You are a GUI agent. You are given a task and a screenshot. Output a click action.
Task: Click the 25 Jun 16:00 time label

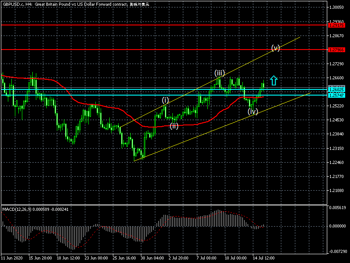coord(124,258)
